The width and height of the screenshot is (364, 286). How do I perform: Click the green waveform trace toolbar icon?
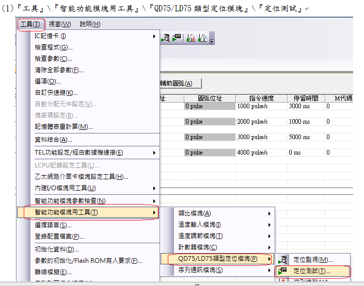pos(203,38)
